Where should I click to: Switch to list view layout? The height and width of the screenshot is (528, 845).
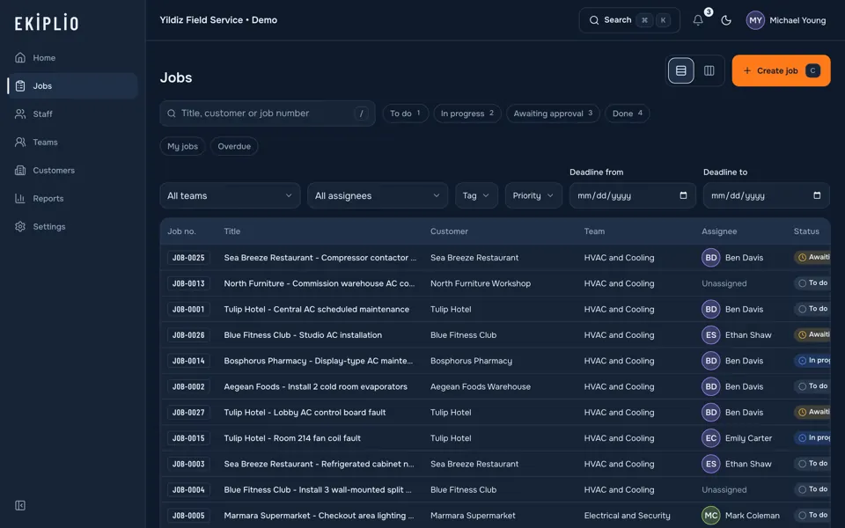click(x=680, y=70)
